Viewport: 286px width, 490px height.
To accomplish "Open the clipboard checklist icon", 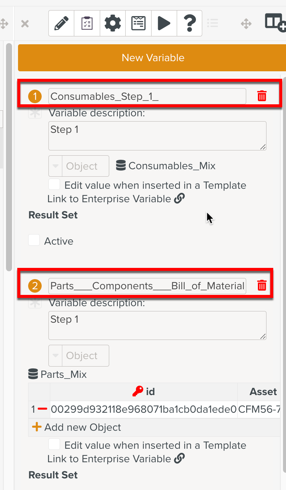I will (87, 24).
